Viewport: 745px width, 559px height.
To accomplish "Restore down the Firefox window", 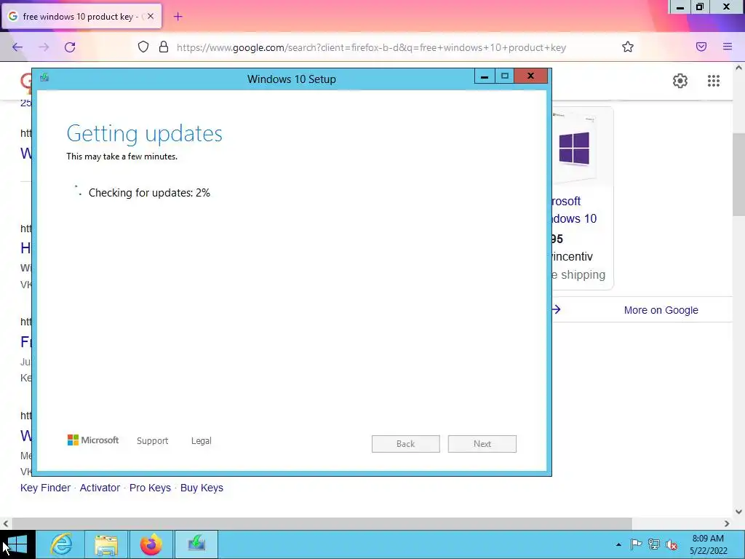I will coord(700,7).
